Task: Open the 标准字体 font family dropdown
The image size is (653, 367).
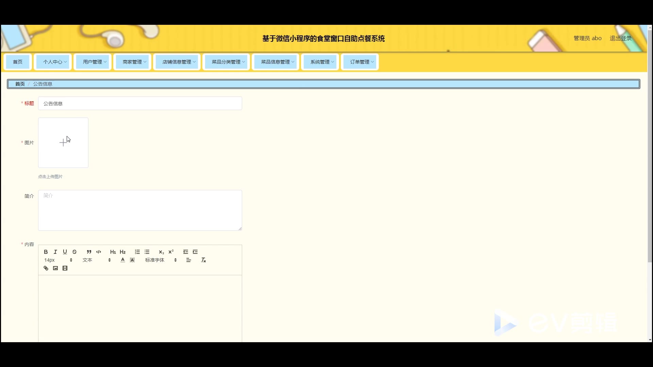Action: 161,260
